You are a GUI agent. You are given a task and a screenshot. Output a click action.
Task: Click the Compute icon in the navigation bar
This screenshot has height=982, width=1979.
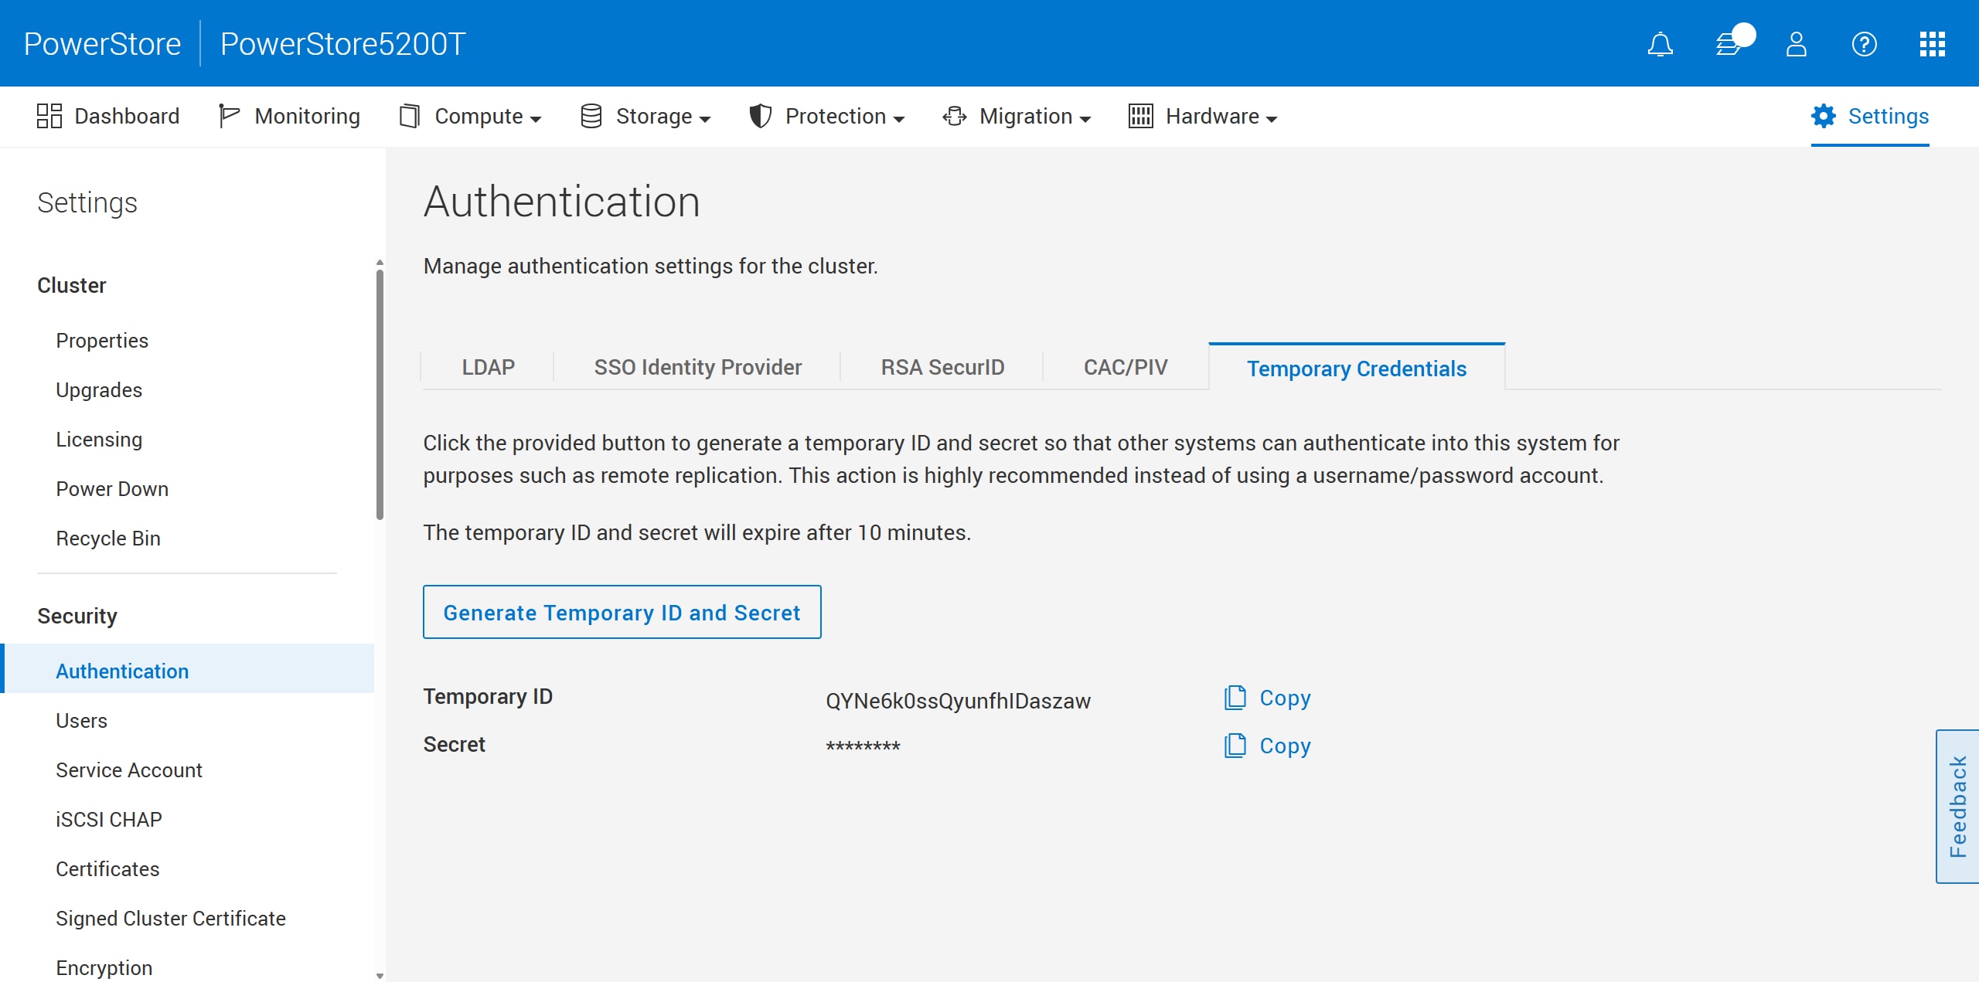pyautogui.click(x=410, y=116)
